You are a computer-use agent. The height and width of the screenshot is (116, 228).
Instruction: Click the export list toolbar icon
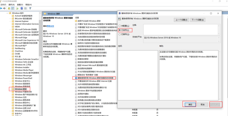click(x=17, y=8)
